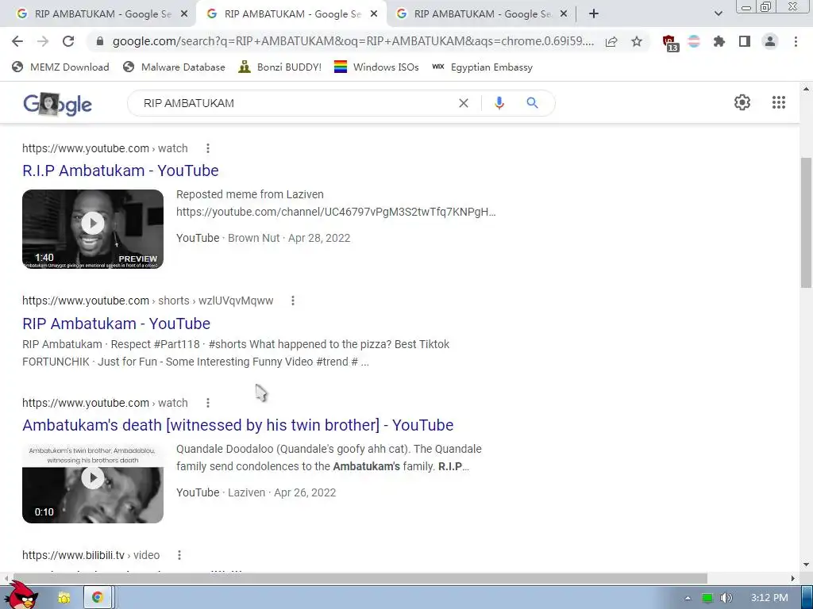813x609 pixels.
Task: Click the 3:12 PM taskbar clock
Action: point(769,598)
